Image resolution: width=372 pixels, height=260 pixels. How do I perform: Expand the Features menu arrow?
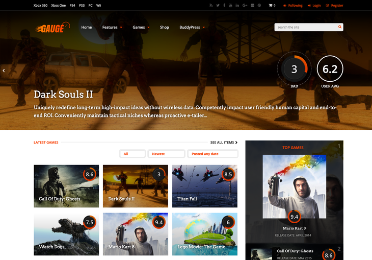point(121,28)
